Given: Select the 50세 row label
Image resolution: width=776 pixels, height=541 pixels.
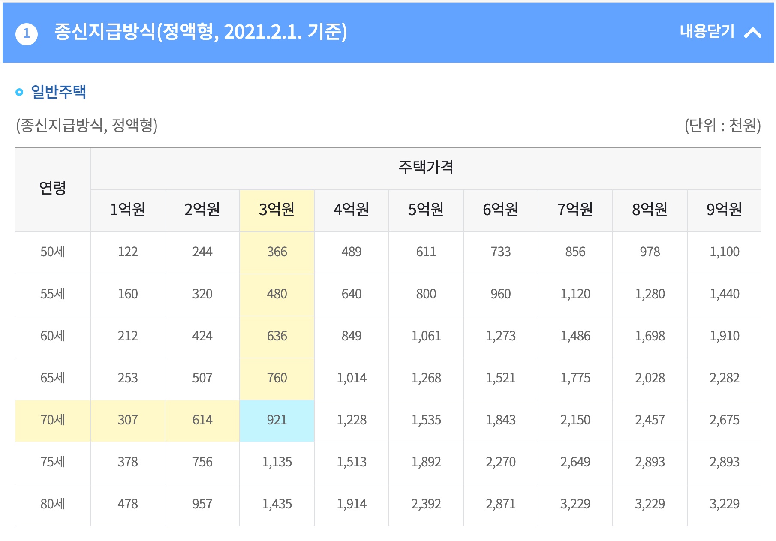Looking at the screenshot, I should tap(53, 252).
